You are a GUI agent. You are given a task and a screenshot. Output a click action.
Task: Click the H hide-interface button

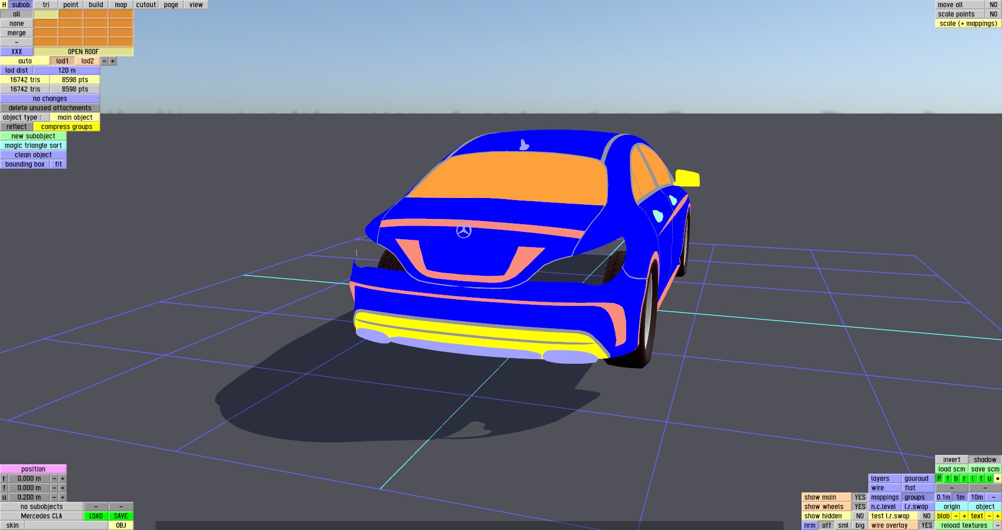click(x=4, y=5)
